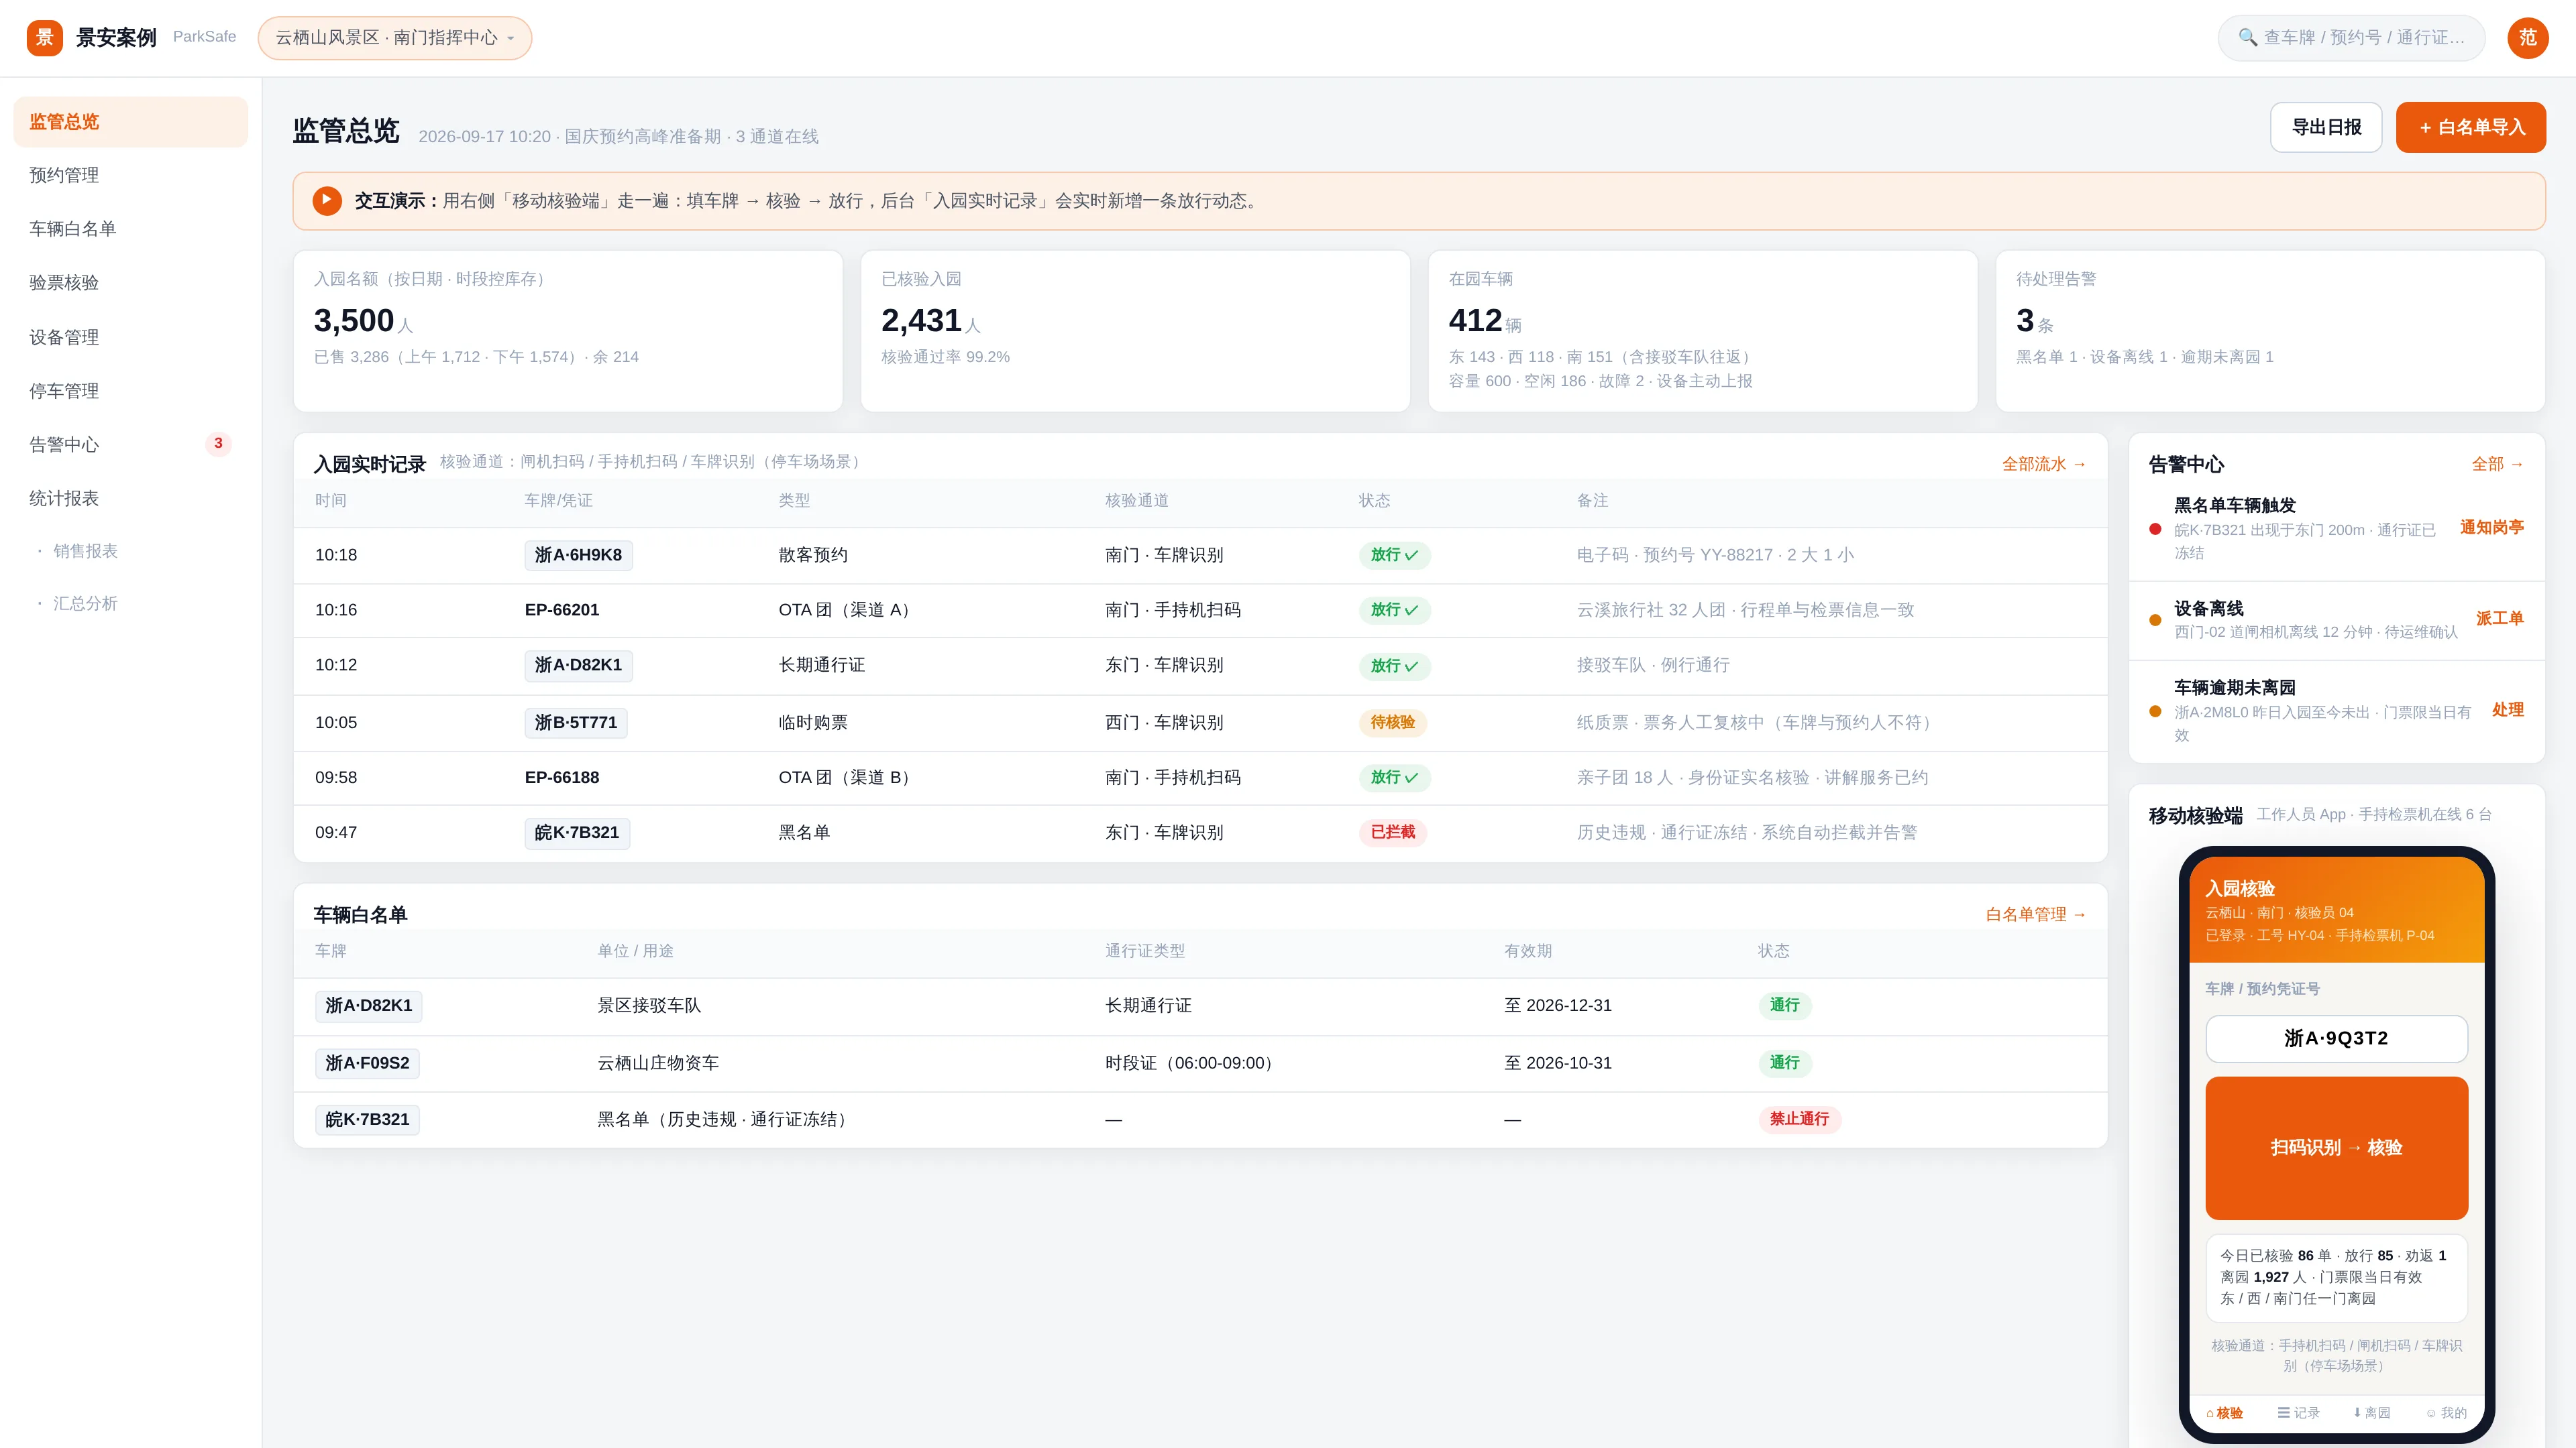Open the 在园车辆 stat card
This screenshot has width=2576, height=1448.
(1702, 330)
